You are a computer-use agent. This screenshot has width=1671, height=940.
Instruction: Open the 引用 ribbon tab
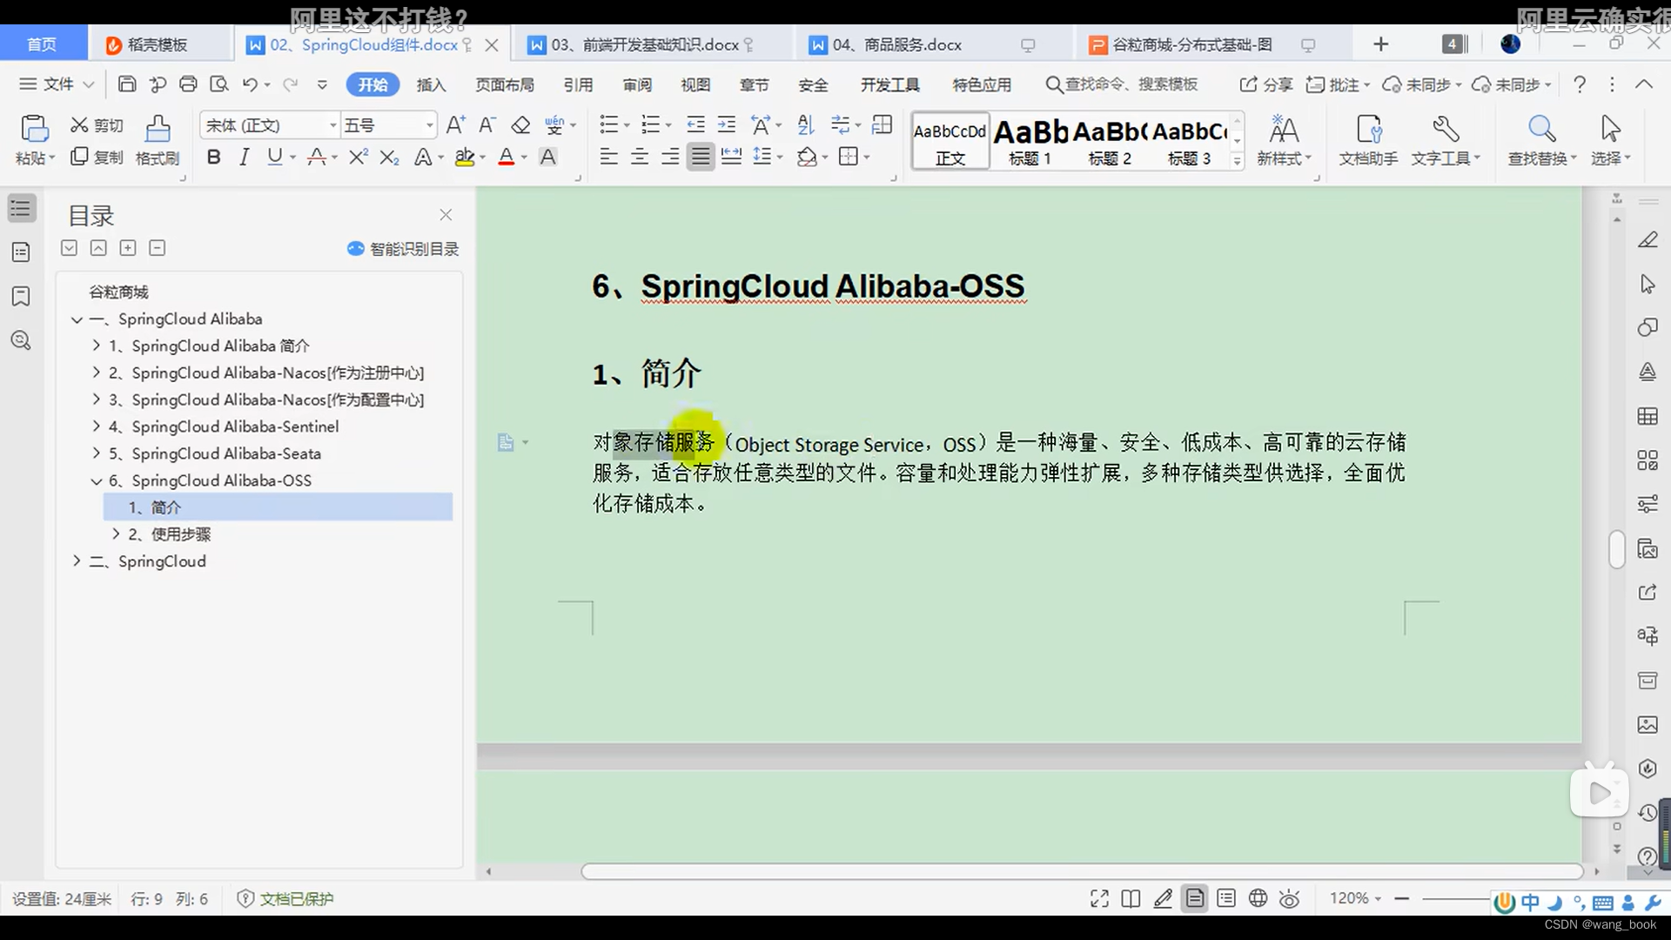click(578, 84)
